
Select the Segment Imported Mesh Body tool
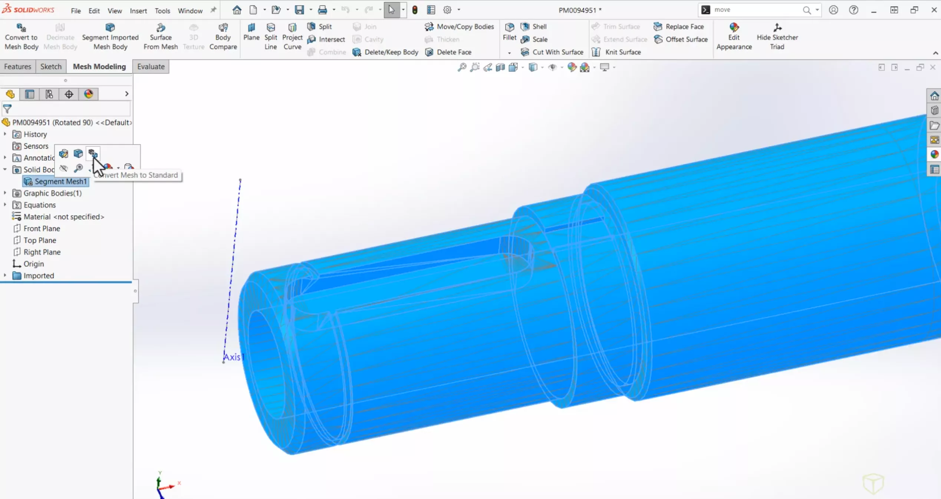110,36
